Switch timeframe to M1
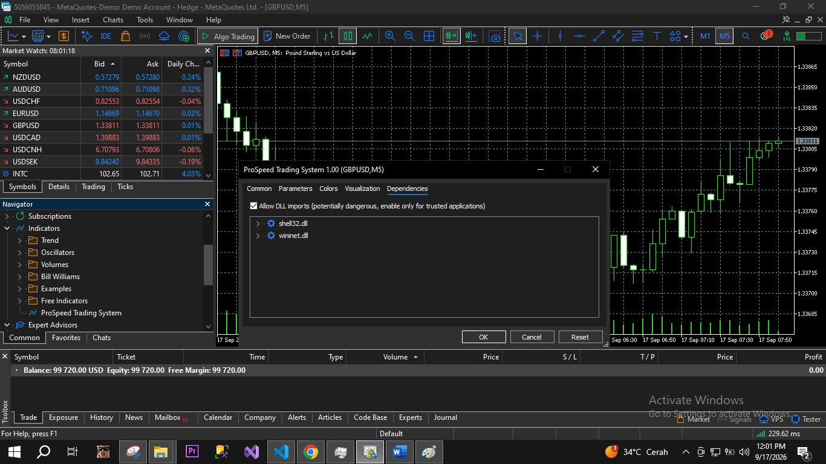This screenshot has width=826, height=464. point(705,36)
